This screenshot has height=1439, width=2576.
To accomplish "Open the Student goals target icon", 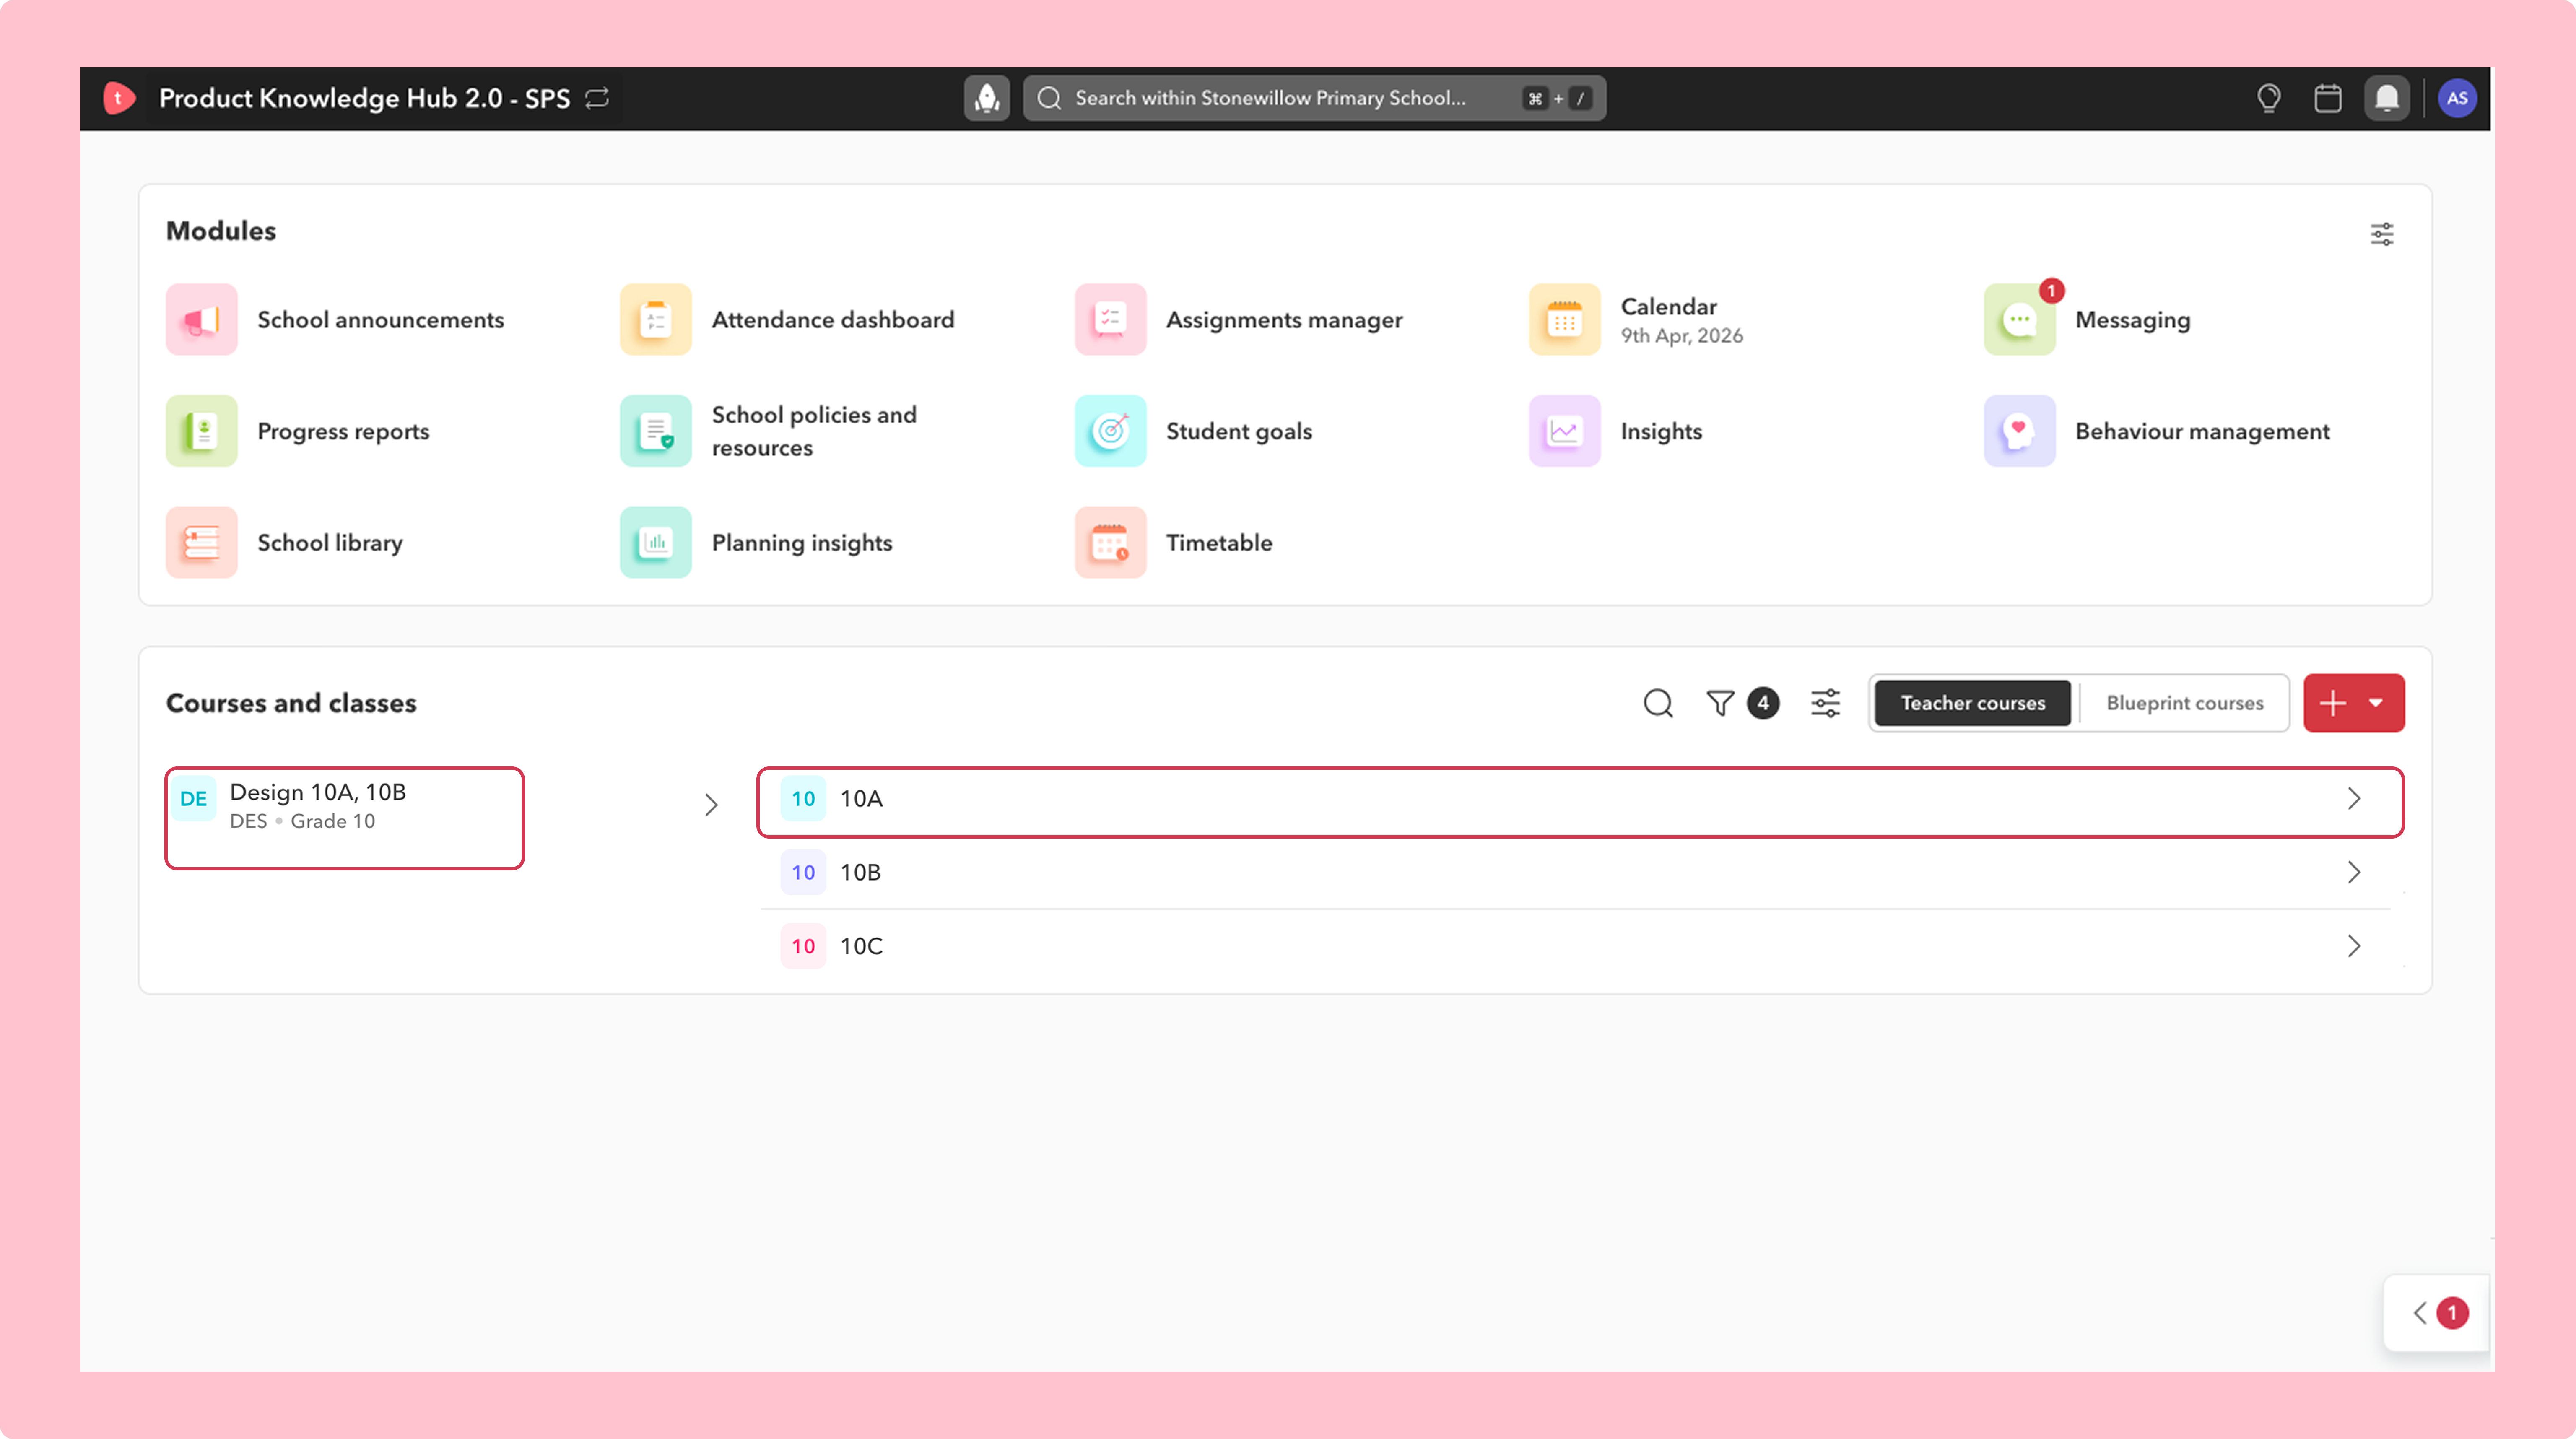I will pos(1110,431).
